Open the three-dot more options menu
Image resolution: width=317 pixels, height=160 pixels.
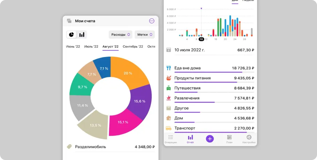coord(152,21)
